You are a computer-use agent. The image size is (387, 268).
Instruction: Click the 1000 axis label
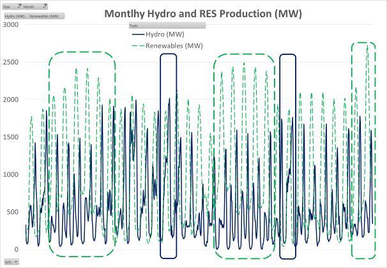click(11, 175)
